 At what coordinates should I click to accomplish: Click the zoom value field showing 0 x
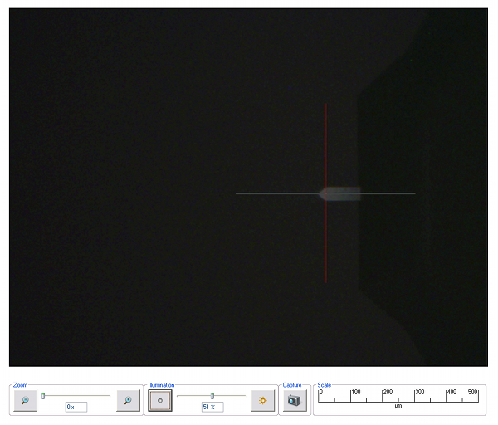click(x=76, y=407)
